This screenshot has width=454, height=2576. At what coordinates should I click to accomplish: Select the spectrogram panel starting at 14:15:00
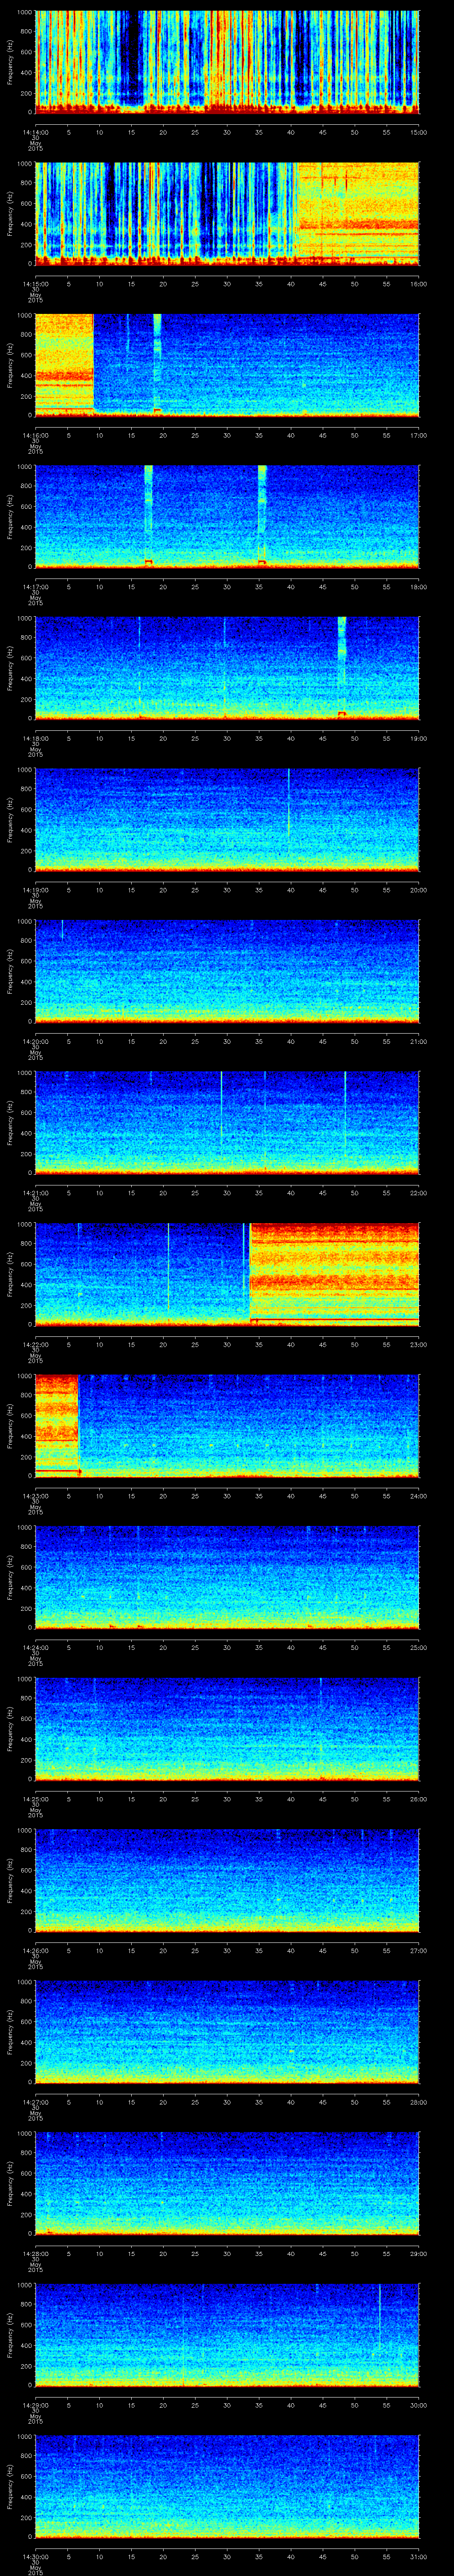(x=227, y=213)
